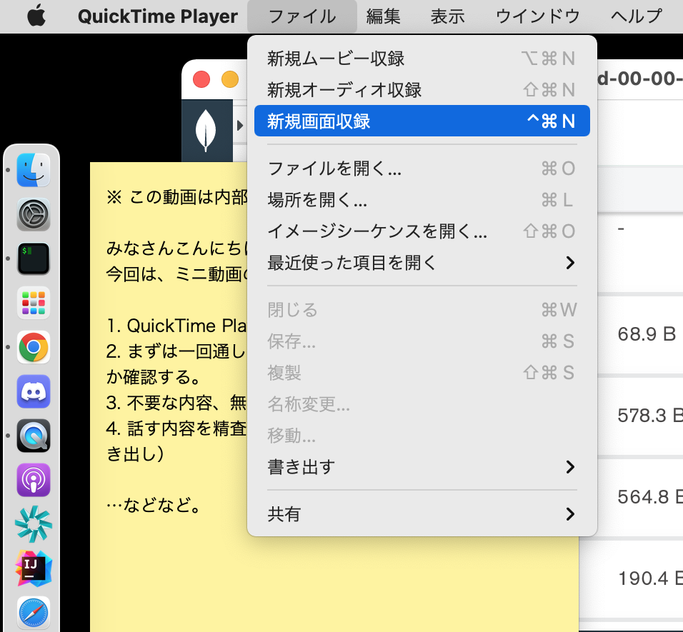Open the 編集 menu
This screenshot has width=683, height=632.
coord(383,16)
